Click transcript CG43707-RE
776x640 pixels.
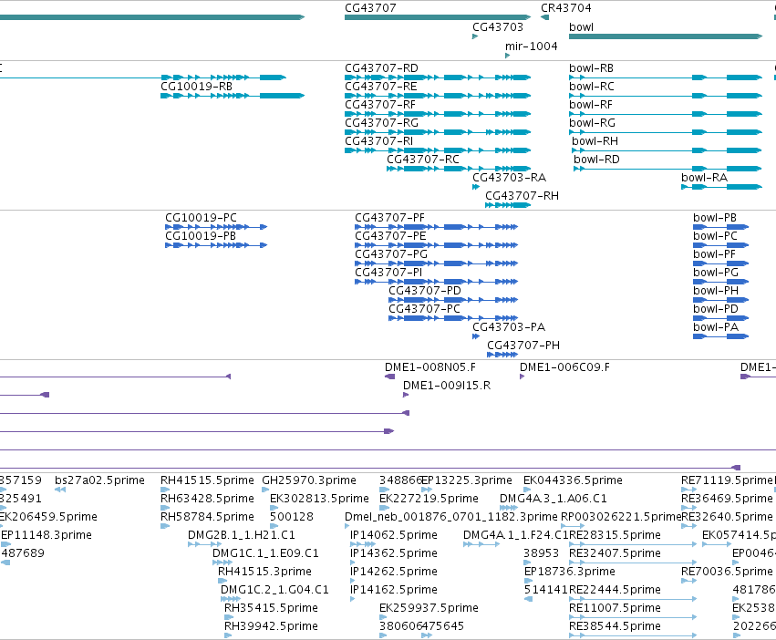click(x=438, y=96)
